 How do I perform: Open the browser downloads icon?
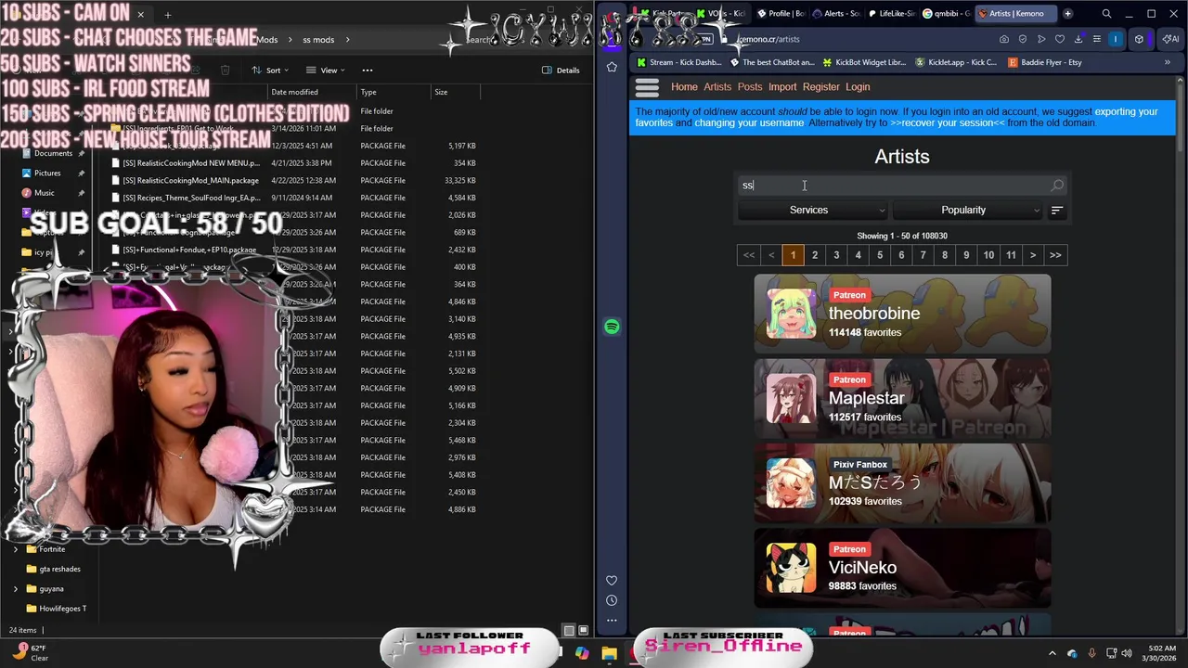1078,39
